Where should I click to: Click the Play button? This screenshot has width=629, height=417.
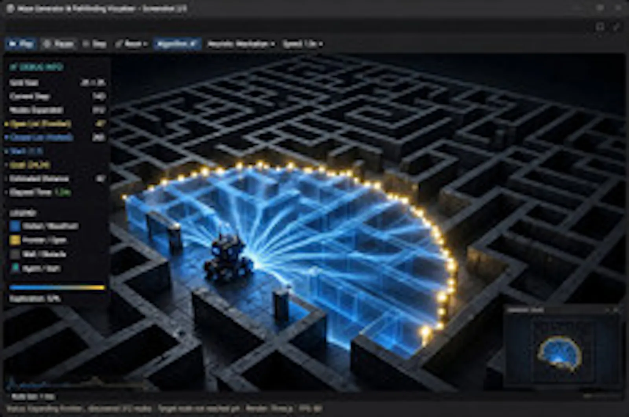(x=21, y=44)
